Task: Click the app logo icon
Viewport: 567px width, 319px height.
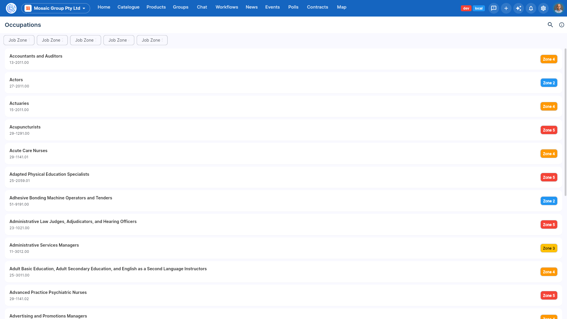Action: pyautogui.click(x=11, y=8)
